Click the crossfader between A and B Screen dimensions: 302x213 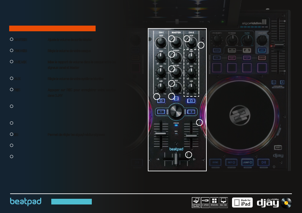point(176,159)
